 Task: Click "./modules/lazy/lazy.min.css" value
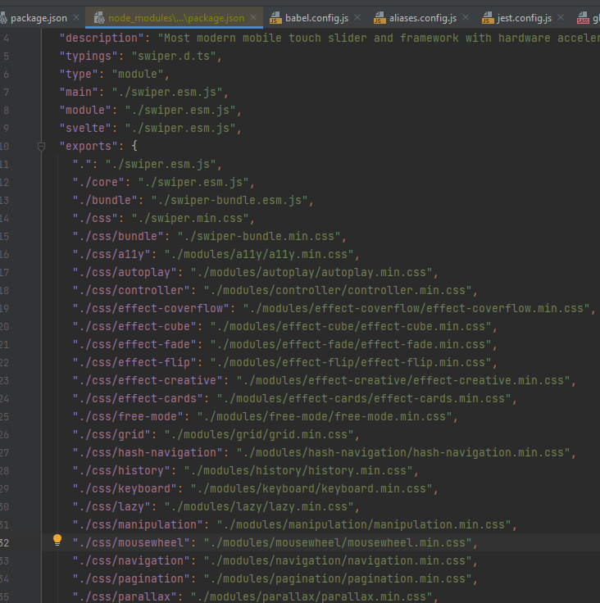(259, 507)
